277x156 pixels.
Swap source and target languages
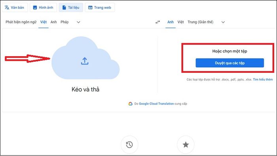tap(157, 22)
